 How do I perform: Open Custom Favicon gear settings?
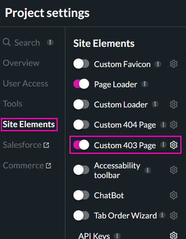pos(173,64)
